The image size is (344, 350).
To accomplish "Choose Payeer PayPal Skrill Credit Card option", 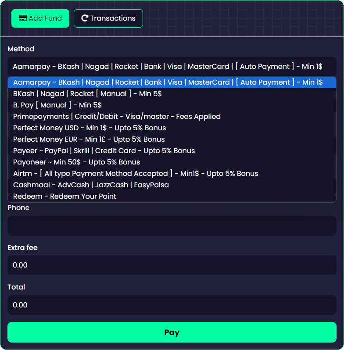I will pos(172,150).
